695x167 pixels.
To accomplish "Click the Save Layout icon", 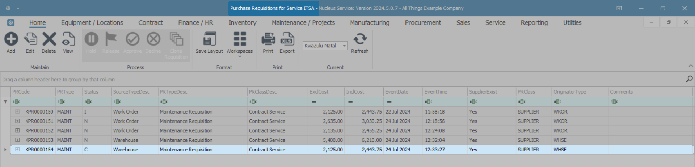I will click(x=209, y=39).
